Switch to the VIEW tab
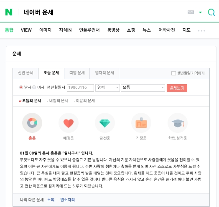219x207 pixels. click(26, 30)
